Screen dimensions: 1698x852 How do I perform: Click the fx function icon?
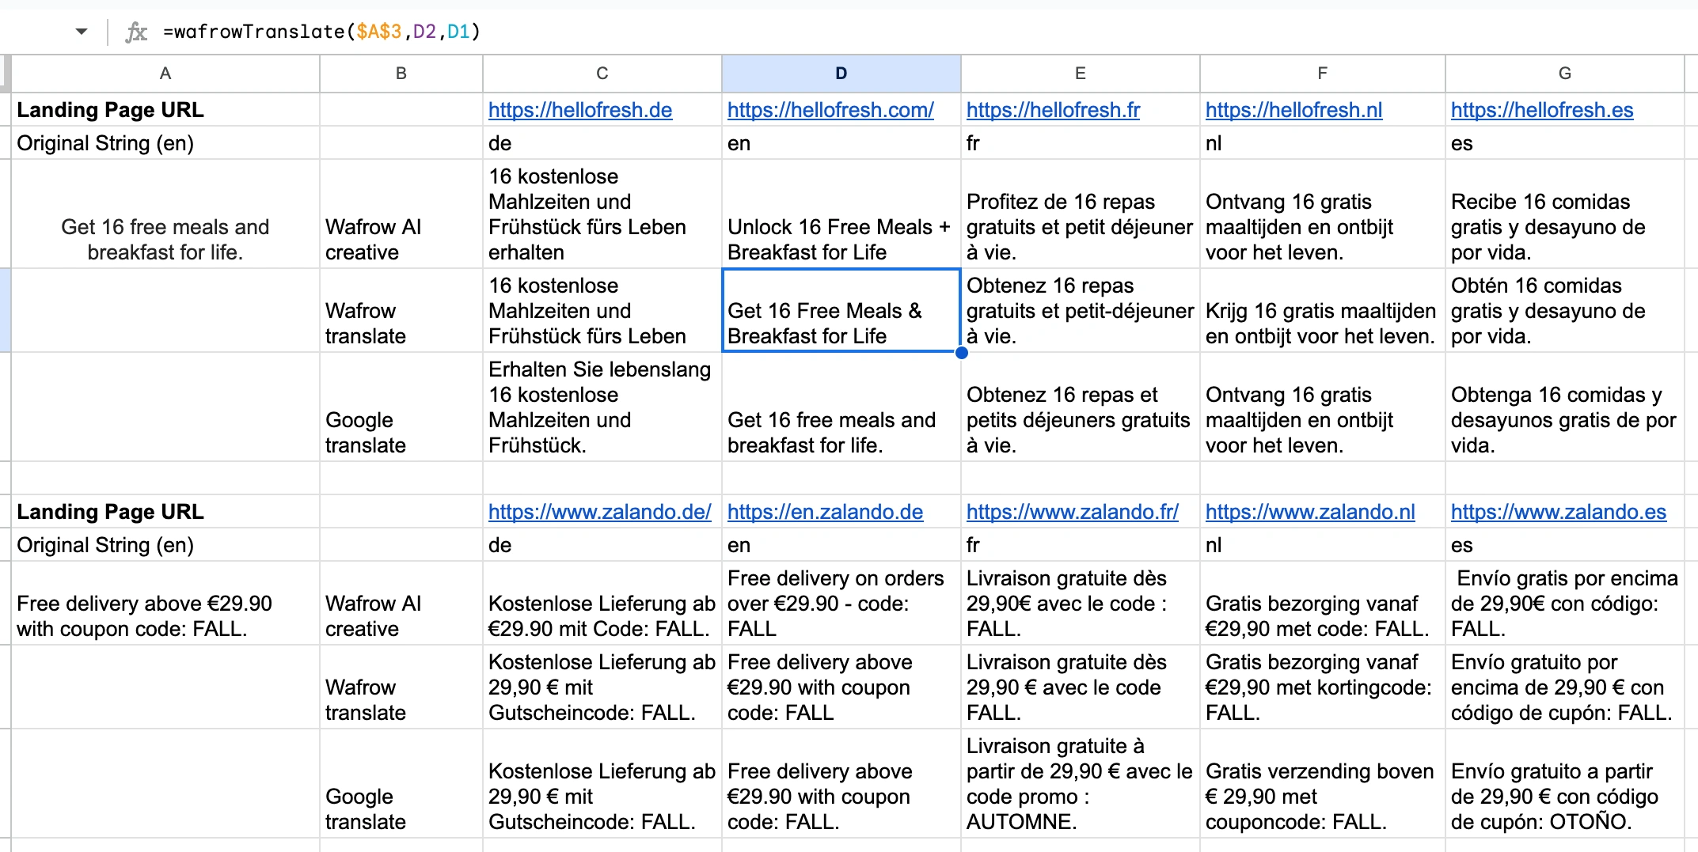coord(136,32)
